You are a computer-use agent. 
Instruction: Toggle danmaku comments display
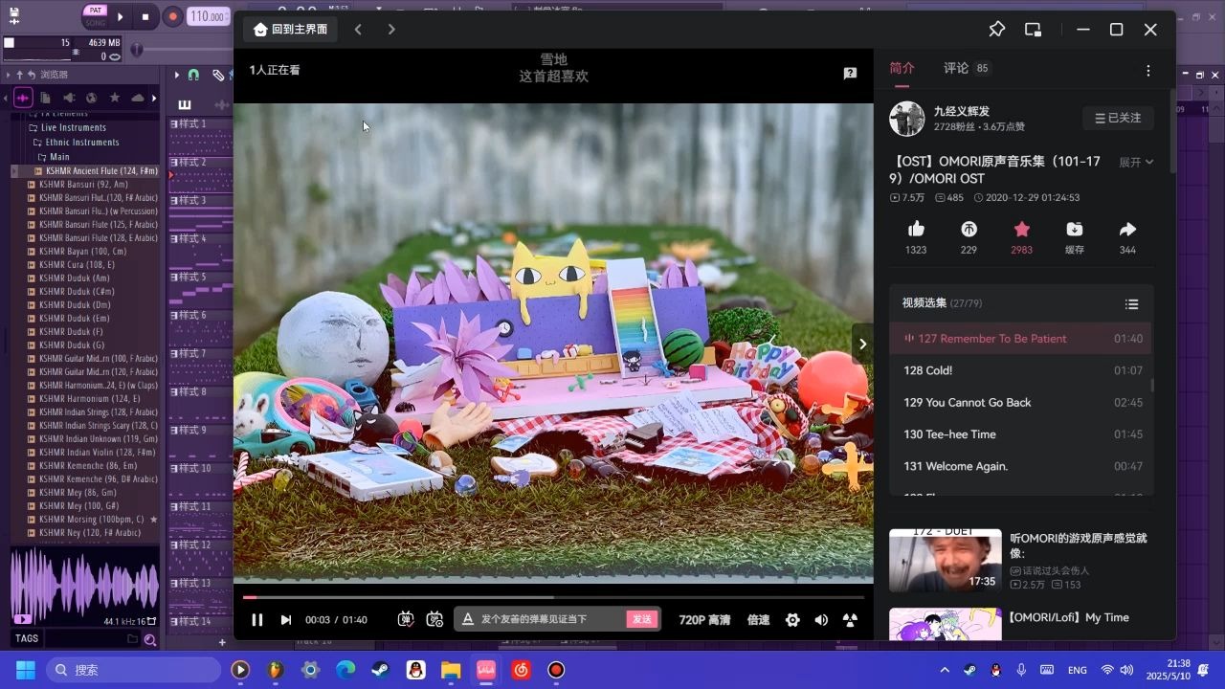pos(405,619)
